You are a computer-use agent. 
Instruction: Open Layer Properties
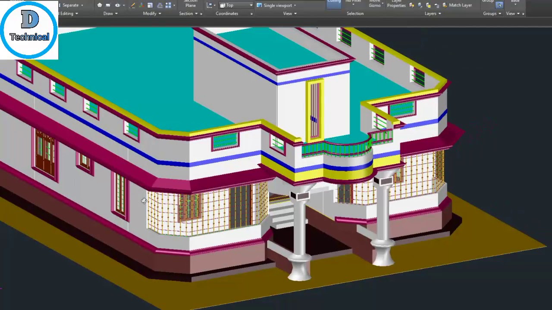pyautogui.click(x=396, y=3)
